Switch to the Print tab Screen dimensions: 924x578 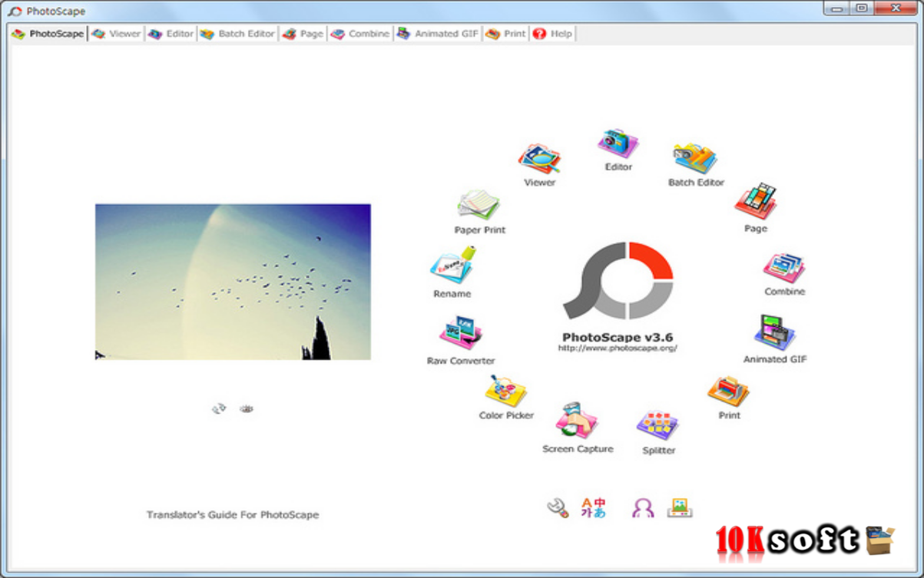point(506,34)
